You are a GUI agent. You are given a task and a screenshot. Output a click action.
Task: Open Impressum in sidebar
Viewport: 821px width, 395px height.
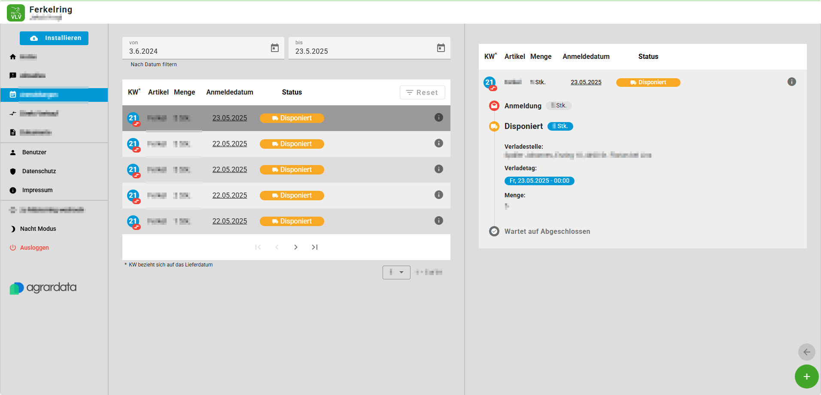(x=37, y=190)
